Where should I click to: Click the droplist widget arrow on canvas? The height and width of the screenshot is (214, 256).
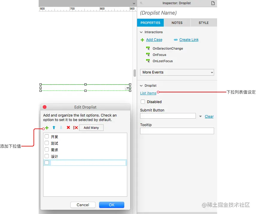click(x=128, y=88)
